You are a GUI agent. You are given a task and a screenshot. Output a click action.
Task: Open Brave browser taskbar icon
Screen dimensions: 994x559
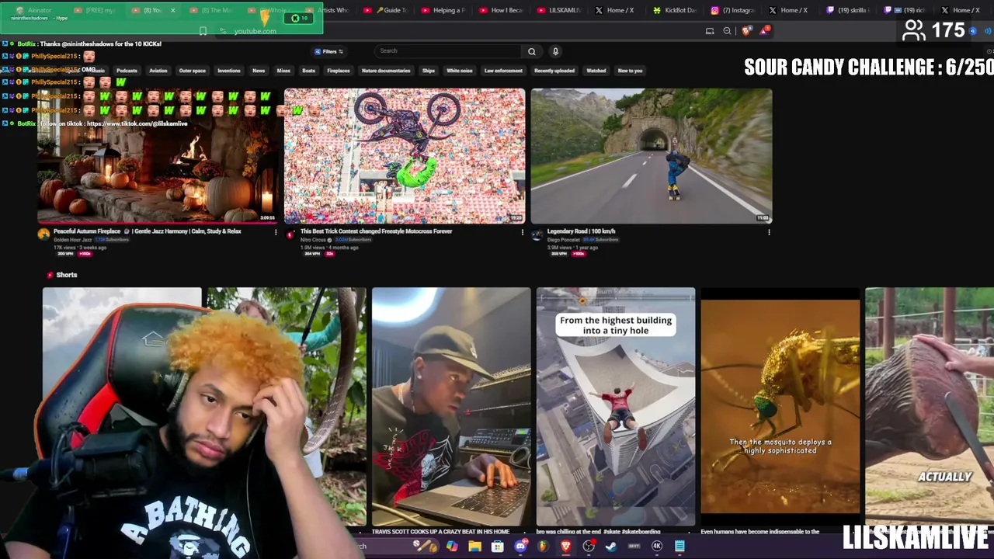[x=566, y=547]
